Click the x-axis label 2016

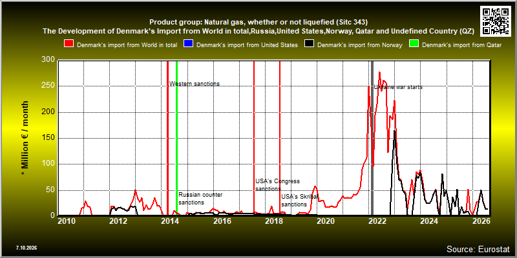222,221
